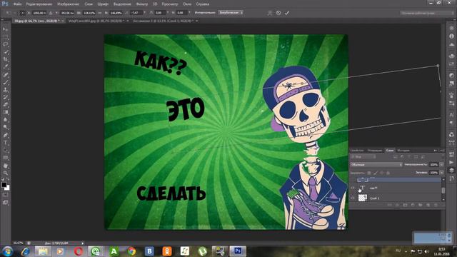This screenshot has width=457, height=257.
Task: Switch to the История panel tab
Action: [x=403, y=151]
